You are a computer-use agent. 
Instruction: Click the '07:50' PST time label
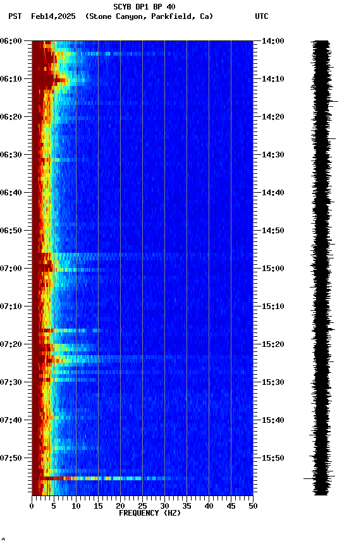point(11,458)
